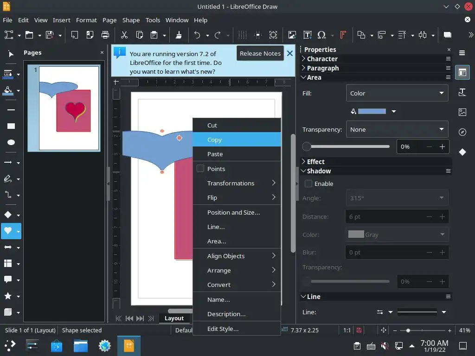Viewport: 475px width, 356px height.
Task: Click the Release Notes button
Action: (260, 53)
